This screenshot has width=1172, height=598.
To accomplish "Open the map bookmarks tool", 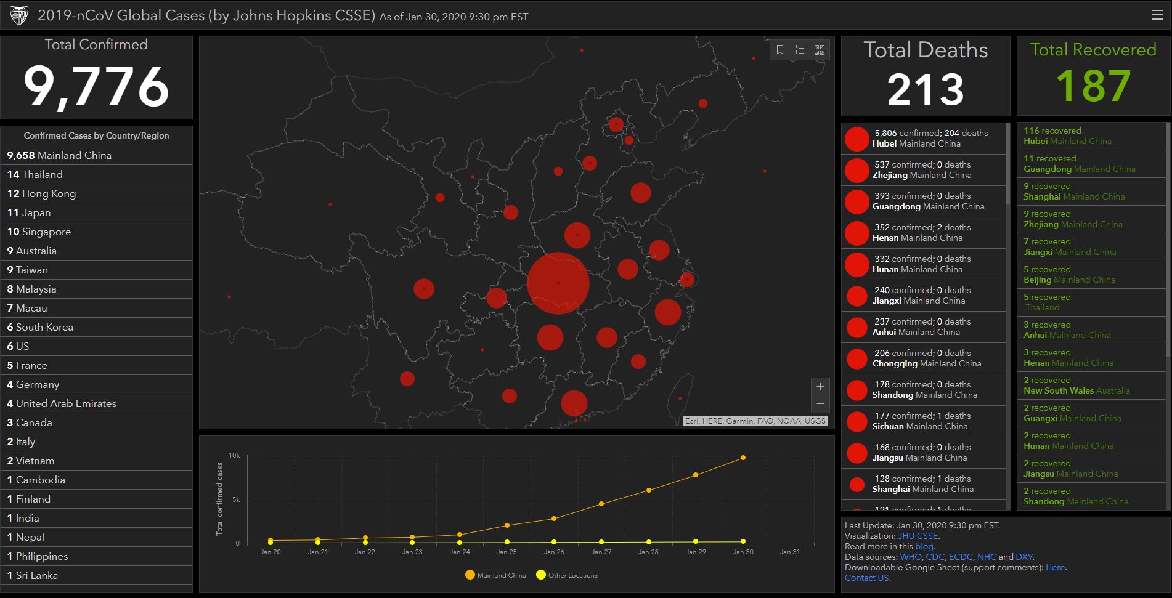I will 780,50.
